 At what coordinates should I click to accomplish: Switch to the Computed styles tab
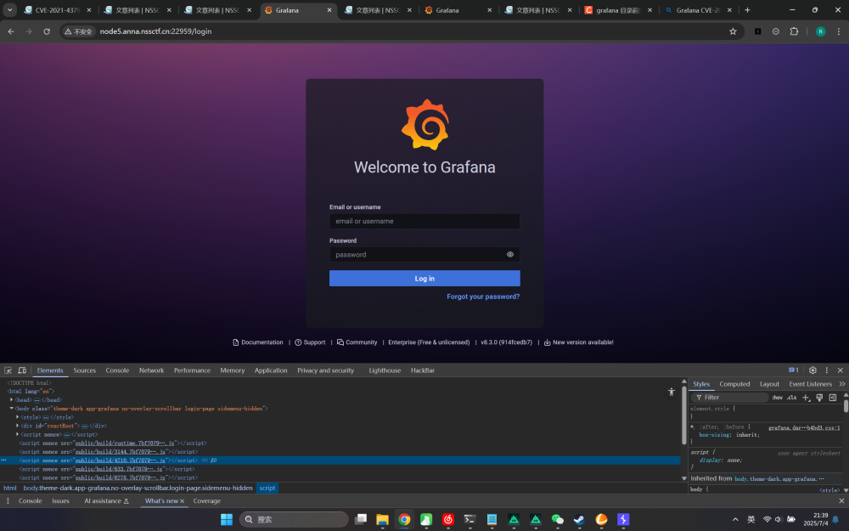tap(734, 384)
